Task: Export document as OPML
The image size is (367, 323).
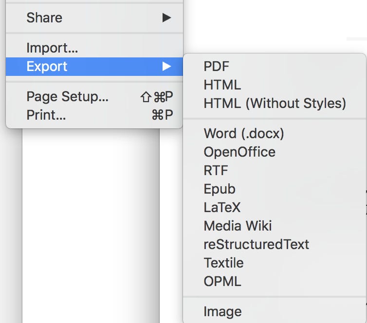Action: click(x=275, y=281)
